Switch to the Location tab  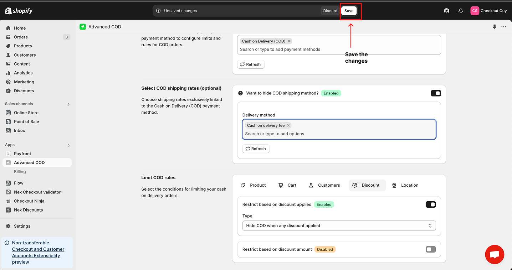pos(405,185)
